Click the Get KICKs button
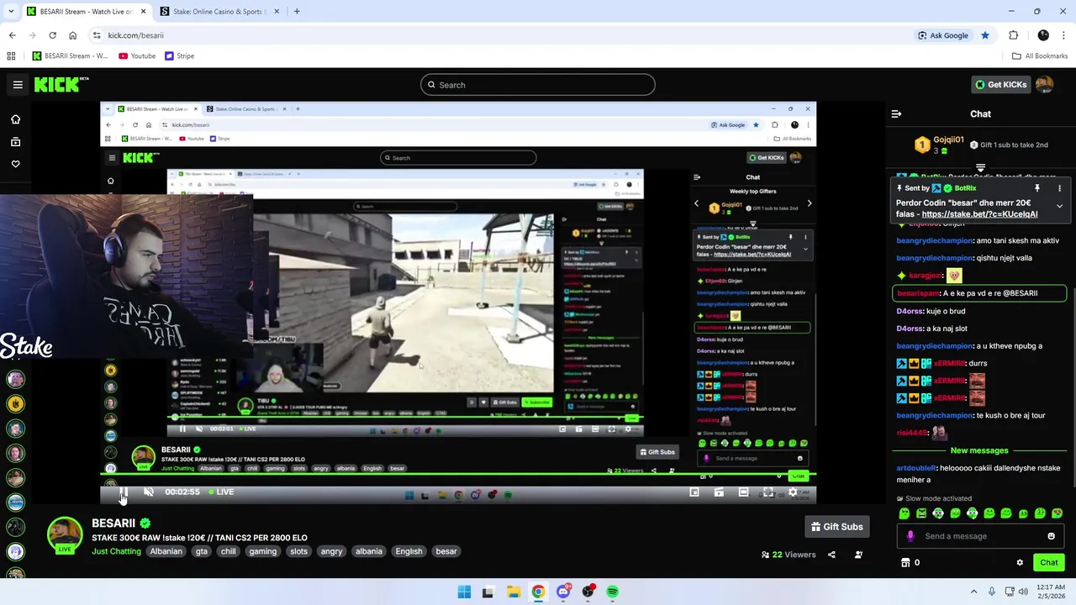Screen dimensions: 1076x605 click(x=1000, y=85)
